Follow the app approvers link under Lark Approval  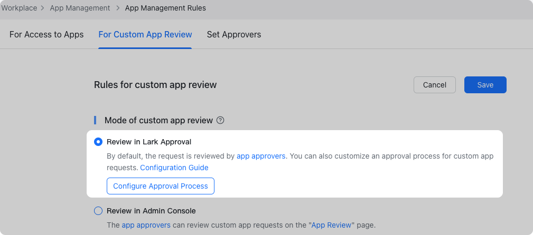tap(261, 156)
